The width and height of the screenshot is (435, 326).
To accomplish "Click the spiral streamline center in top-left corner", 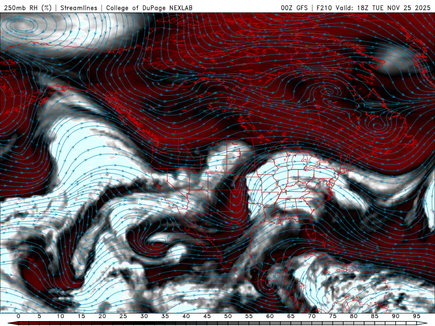I will coord(23,26).
